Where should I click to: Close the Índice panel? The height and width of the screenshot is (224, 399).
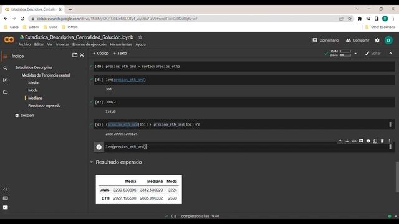82,55
